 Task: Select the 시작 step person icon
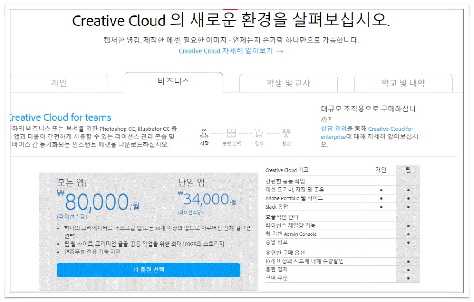coord(204,133)
